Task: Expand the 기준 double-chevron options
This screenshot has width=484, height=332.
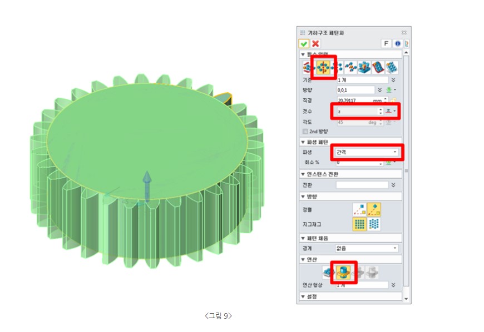Action: (393, 80)
